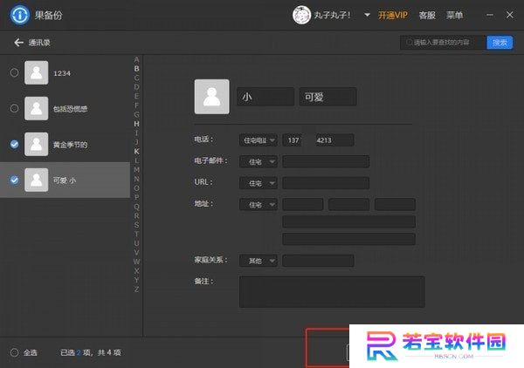Screen dimensions: 524x368
Task: Uncheck the 可爱 小 contact checkbox
Action: (14, 180)
